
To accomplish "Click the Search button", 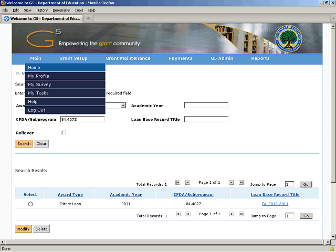I will pos(24,143).
